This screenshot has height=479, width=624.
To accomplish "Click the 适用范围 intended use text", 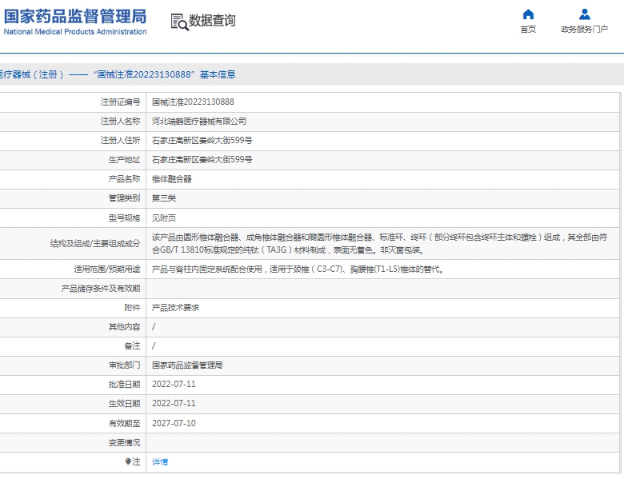I will [x=298, y=269].
